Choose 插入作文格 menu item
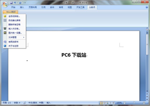The width and height of the screenshot is (150, 106). pos(14,29)
